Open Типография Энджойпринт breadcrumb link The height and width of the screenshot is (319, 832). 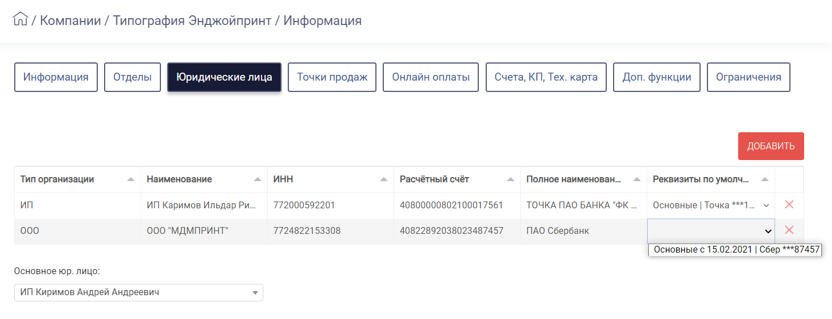(x=192, y=21)
